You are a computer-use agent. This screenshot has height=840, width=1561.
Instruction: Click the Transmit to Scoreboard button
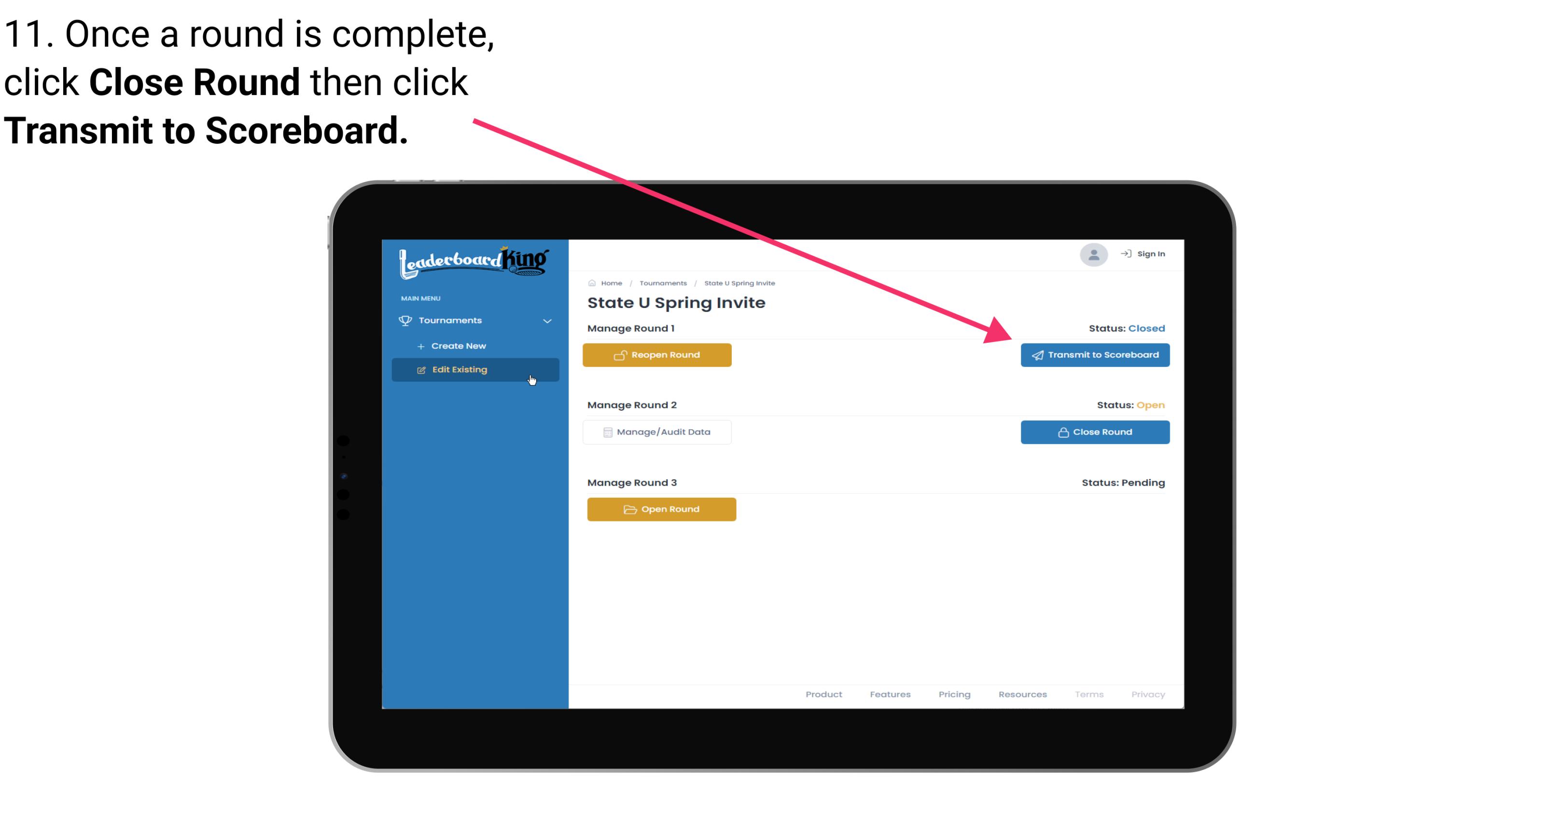click(1094, 355)
